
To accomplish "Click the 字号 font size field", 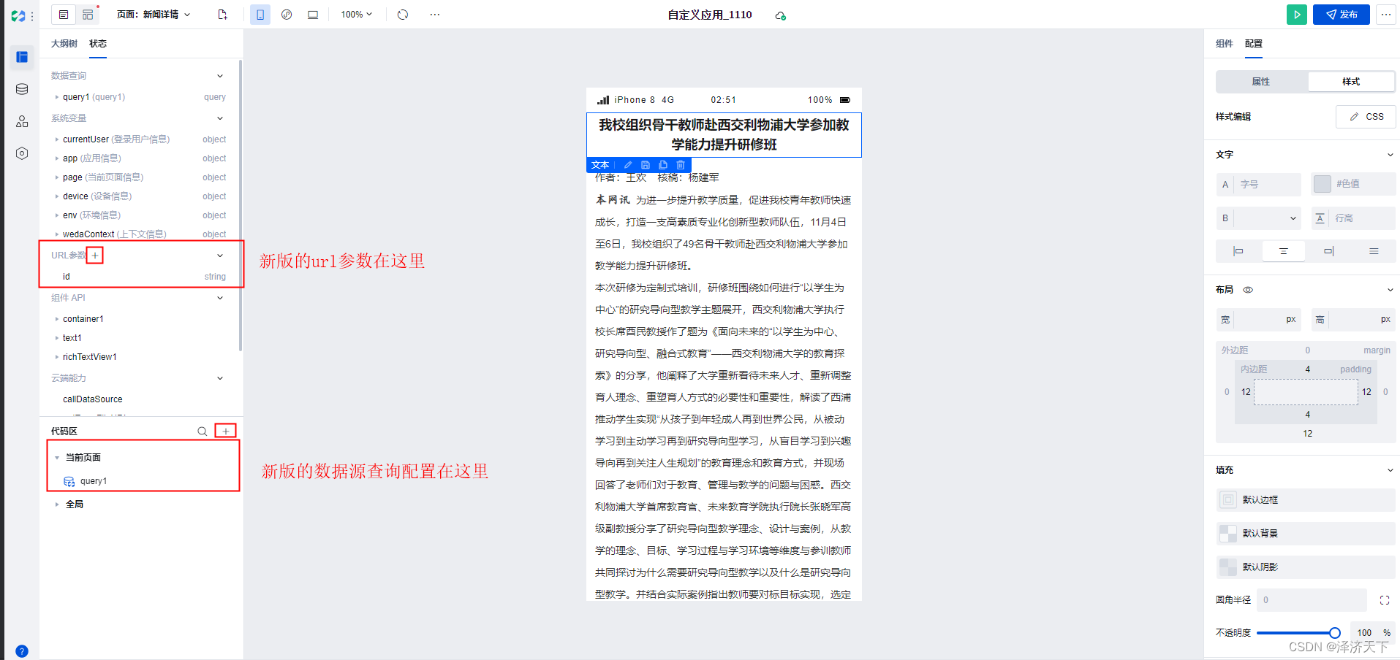I will 1259,185.
